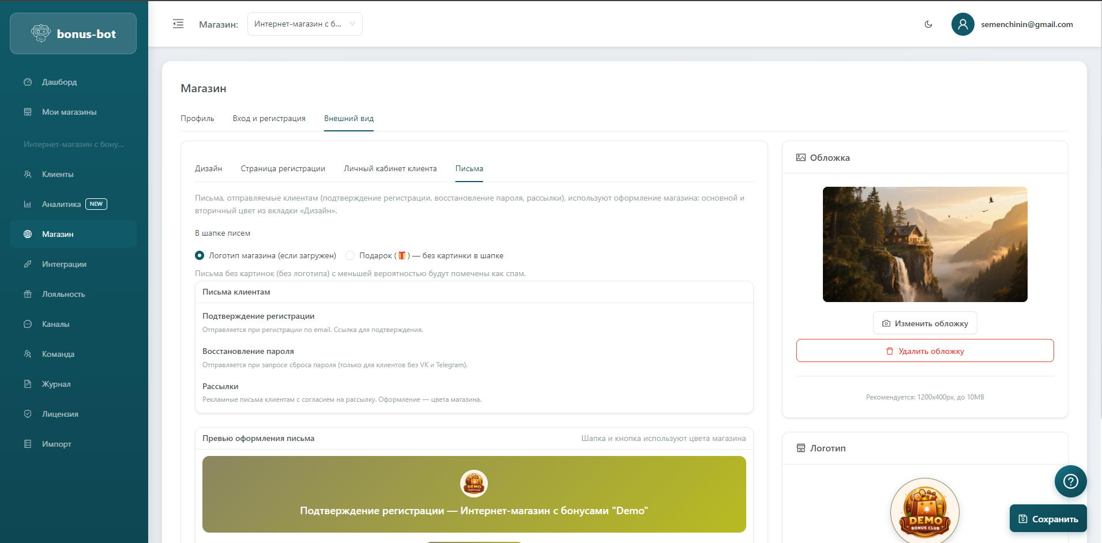Click the cover image thumbnail
The height and width of the screenshot is (543, 1102).
(924, 244)
